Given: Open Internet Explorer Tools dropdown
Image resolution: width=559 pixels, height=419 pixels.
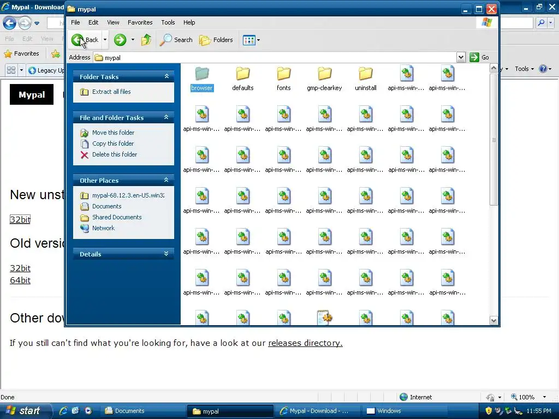Looking at the screenshot, I should point(525,69).
